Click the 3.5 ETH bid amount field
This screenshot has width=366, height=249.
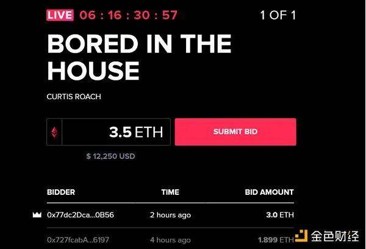[109, 132]
